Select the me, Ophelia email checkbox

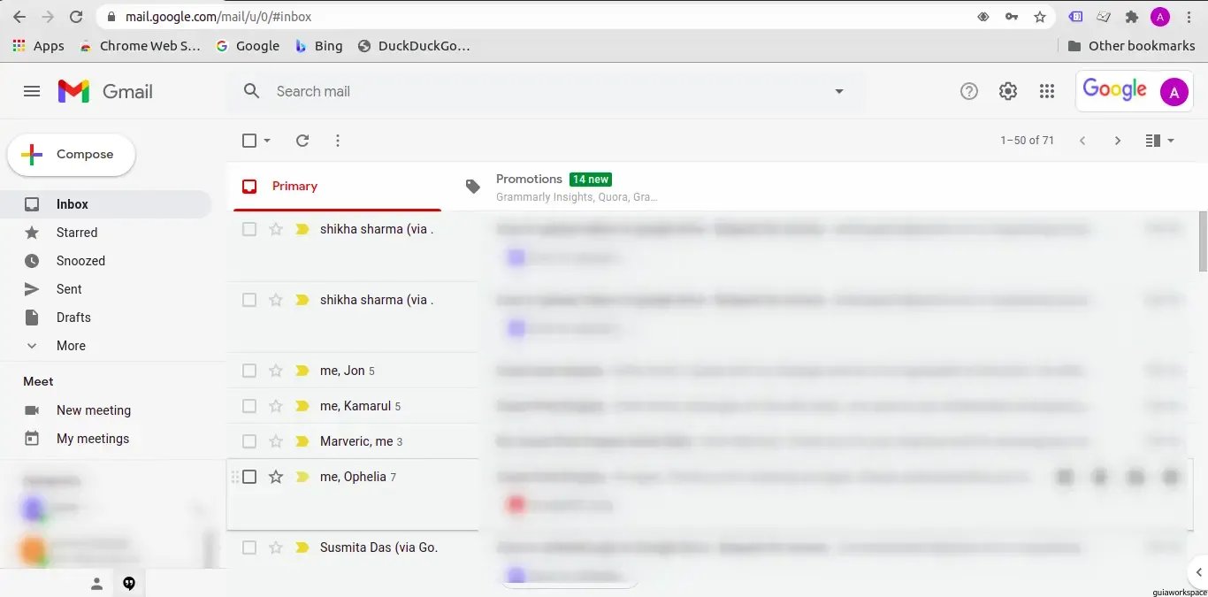(249, 477)
